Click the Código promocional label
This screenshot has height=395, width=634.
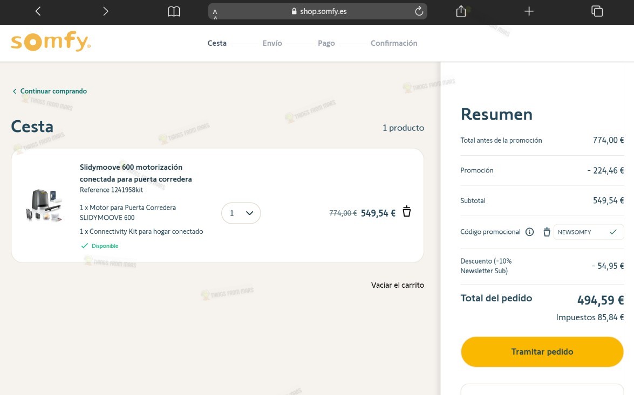tap(490, 232)
